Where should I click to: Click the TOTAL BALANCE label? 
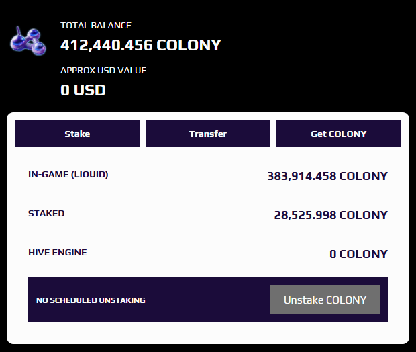tap(96, 26)
